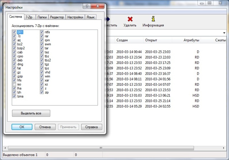The height and width of the screenshot is (160, 229).
Task: Toggle the cab checkbox
Action: pyautogui.click(x=14, y=52)
